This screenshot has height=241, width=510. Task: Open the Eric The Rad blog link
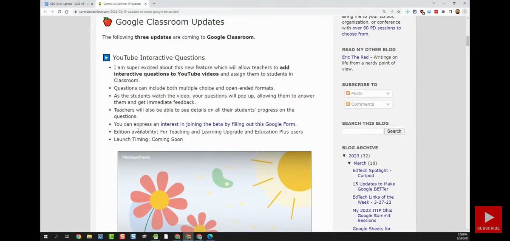[356, 57]
